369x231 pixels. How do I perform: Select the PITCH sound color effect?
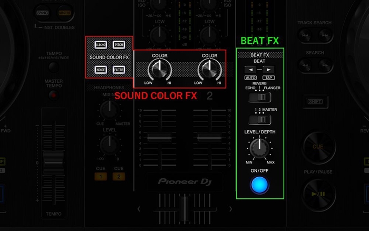tap(119, 45)
